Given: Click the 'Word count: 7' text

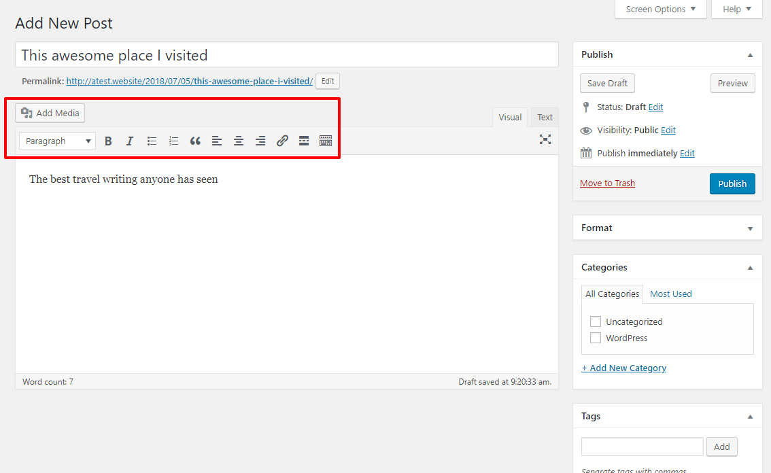Looking at the screenshot, I should (48, 381).
